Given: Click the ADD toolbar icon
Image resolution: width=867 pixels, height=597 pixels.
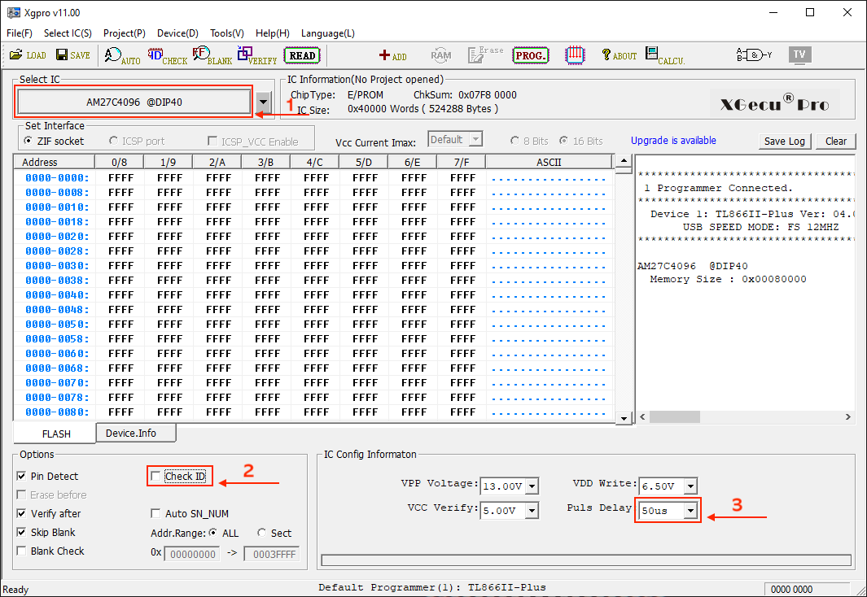Looking at the screenshot, I should [392, 55].
